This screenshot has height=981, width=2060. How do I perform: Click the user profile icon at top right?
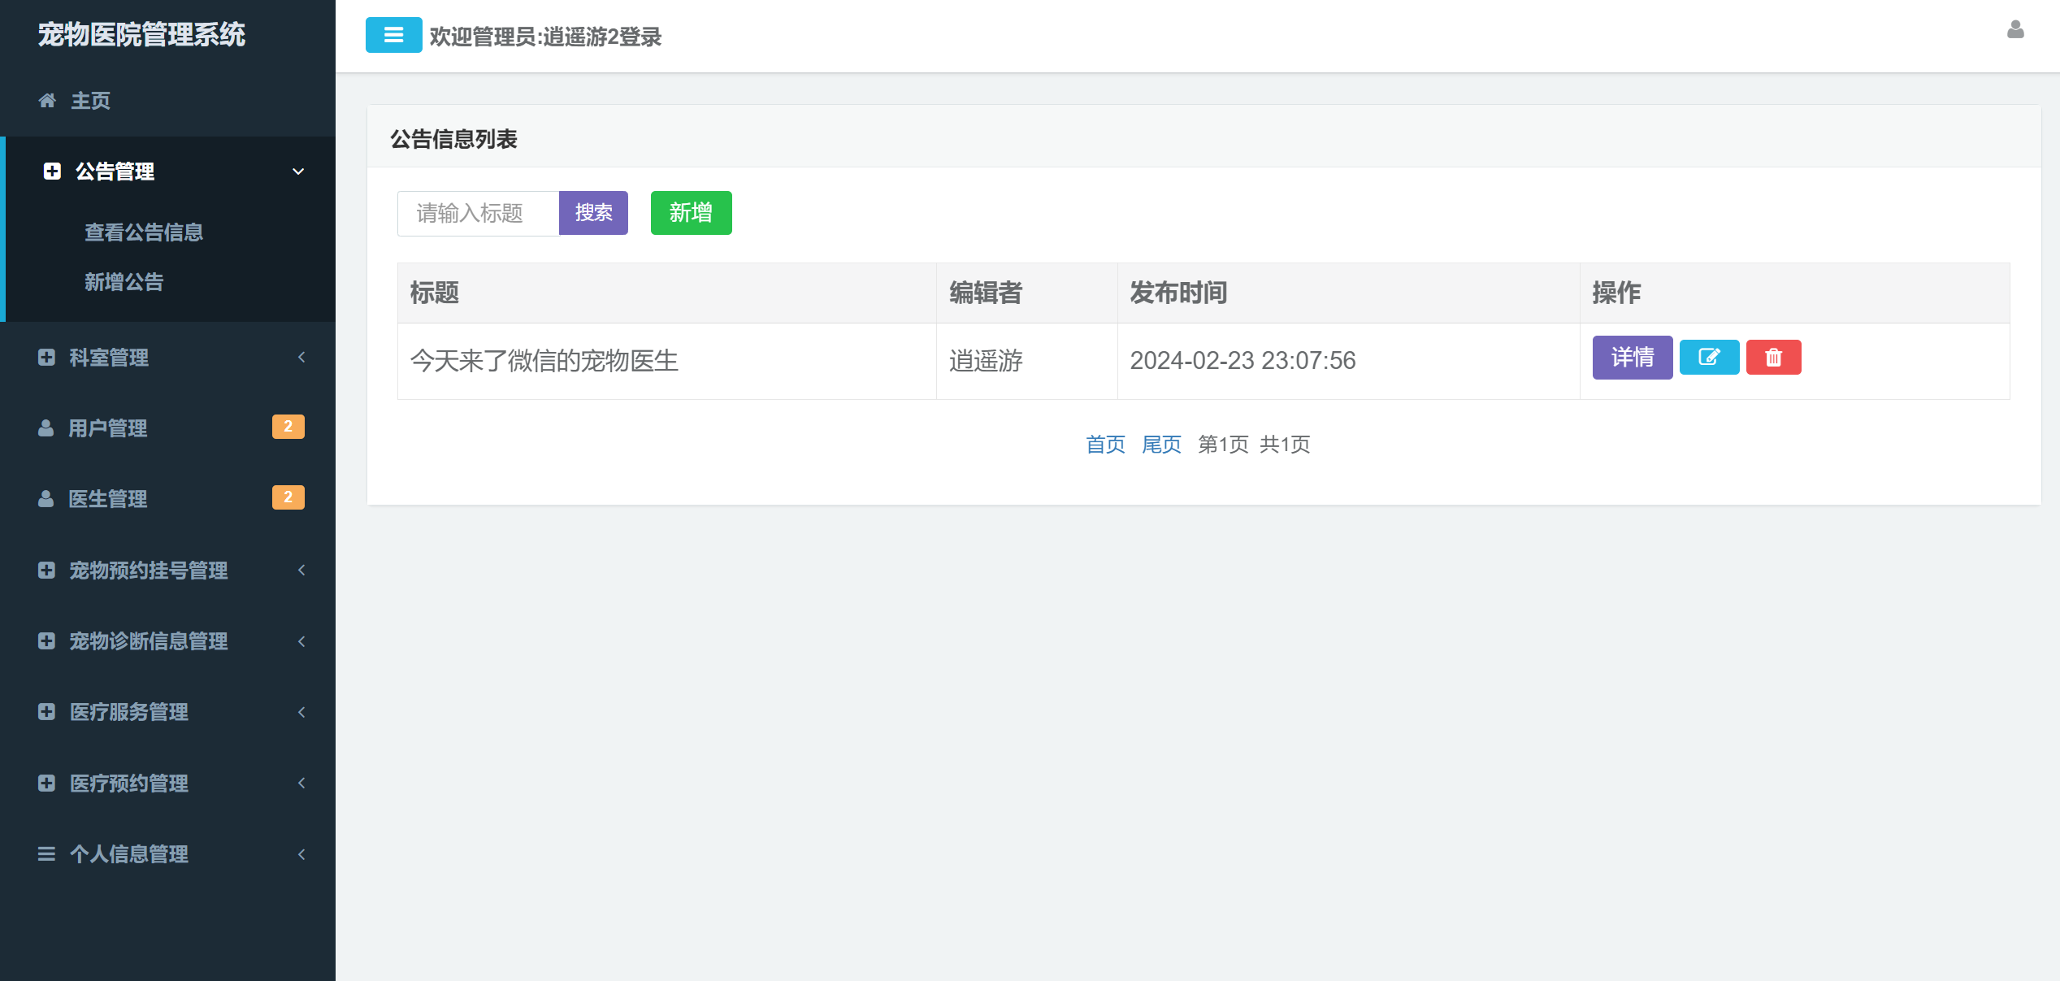[2014, 30]
